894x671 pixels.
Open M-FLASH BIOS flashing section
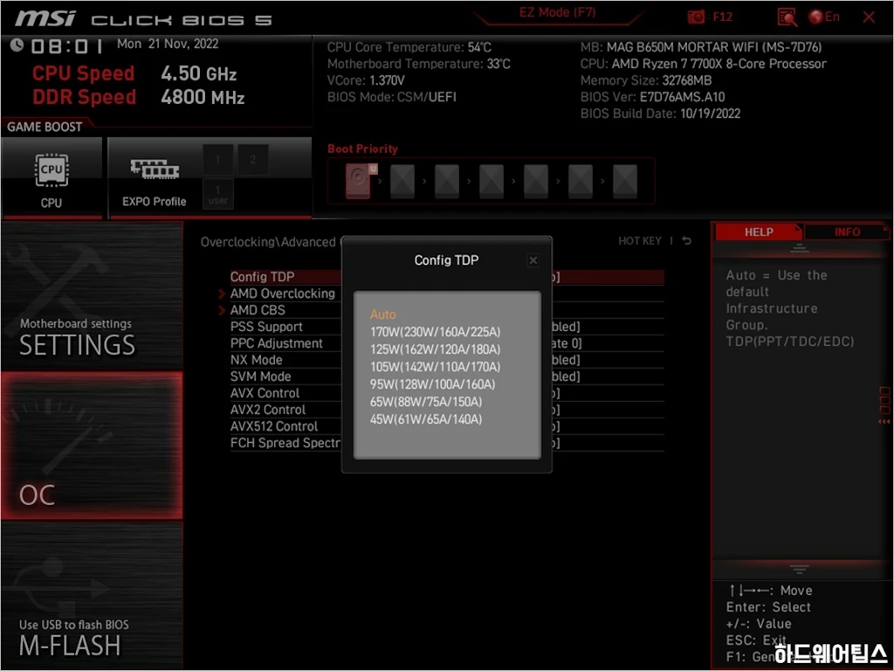point(92,594)
